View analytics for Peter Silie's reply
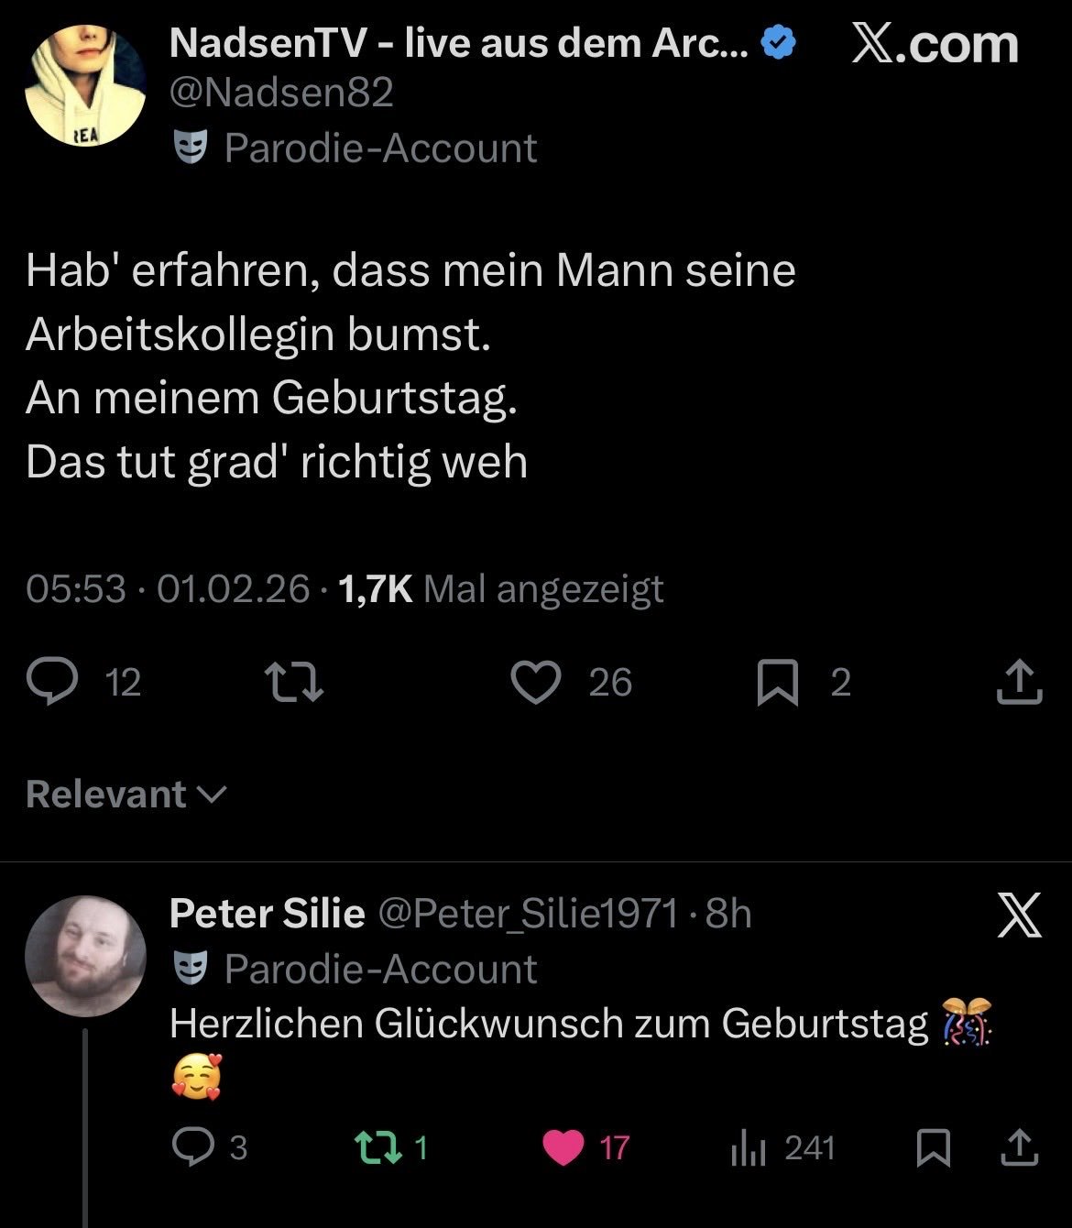Image resolution: width=1072 pixels, height=1228 pixels. (747, 1147)
